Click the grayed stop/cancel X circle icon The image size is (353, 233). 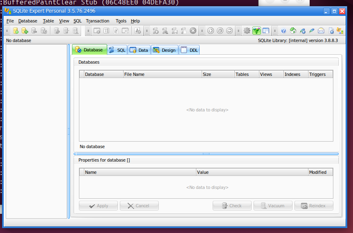tap(193, 31)
